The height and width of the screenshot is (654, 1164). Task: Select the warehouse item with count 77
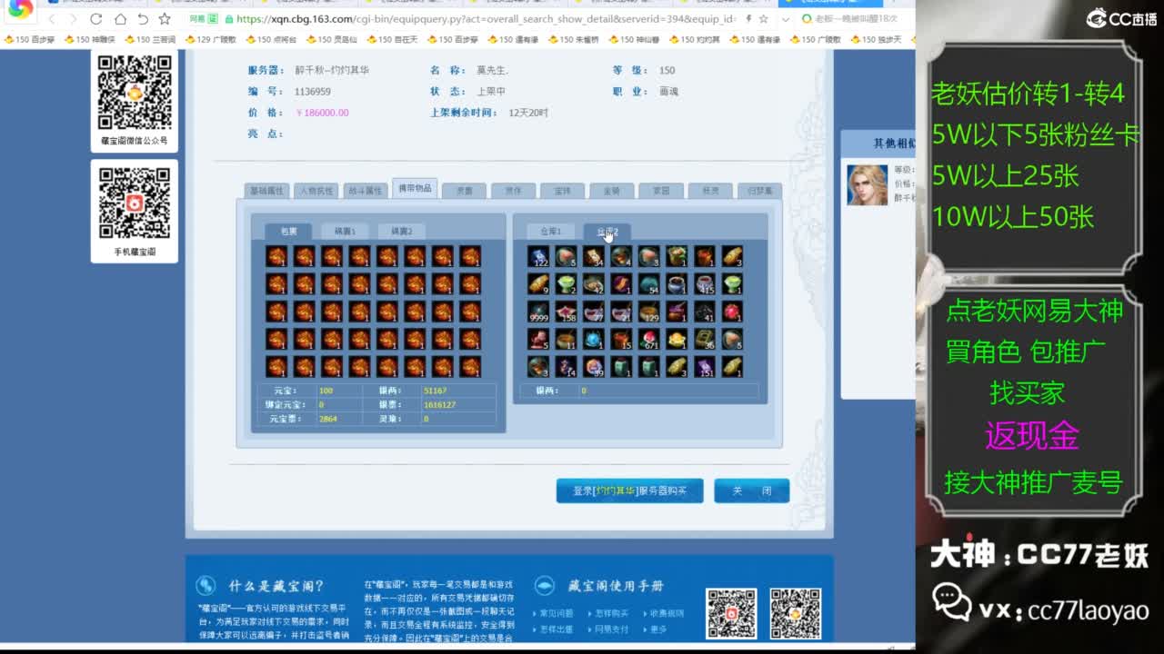[x=593, y=312]
